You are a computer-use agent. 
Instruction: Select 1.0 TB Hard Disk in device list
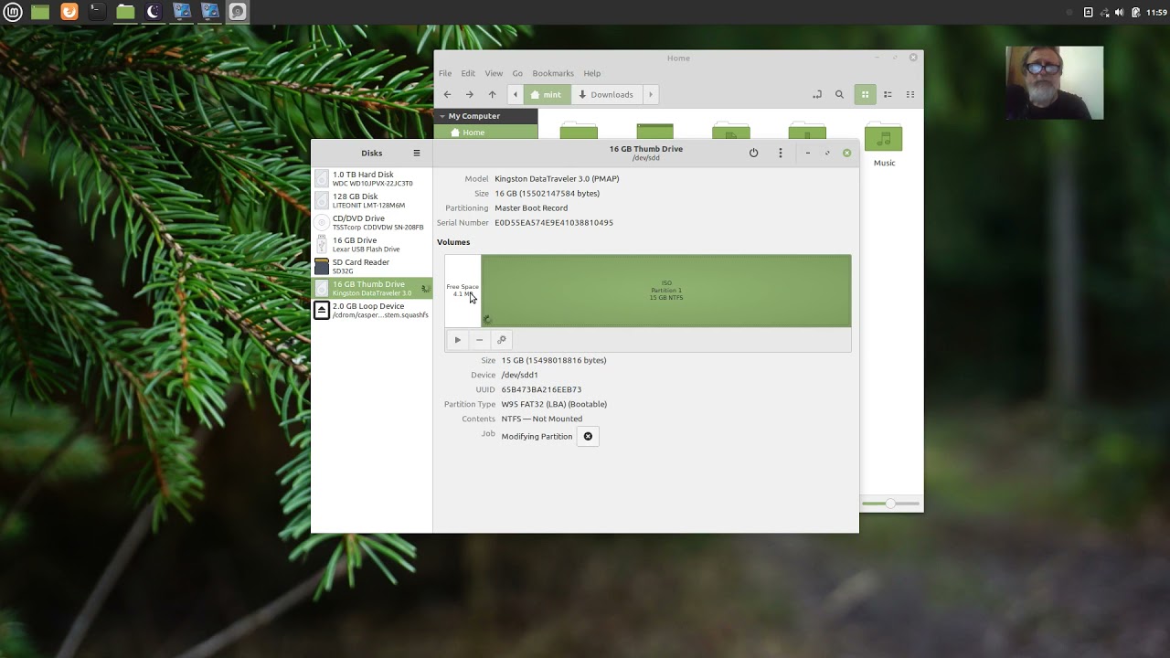click(x=372, y=178)
